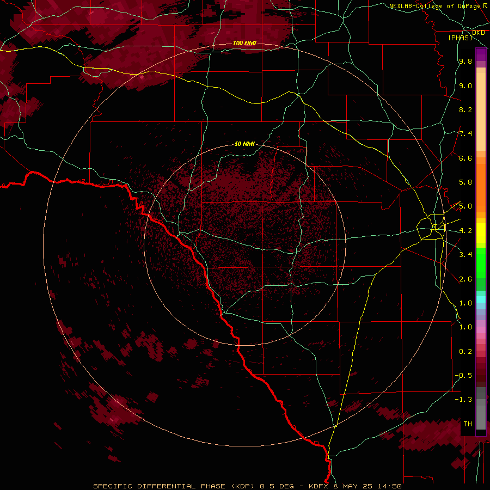Click the 50 NMI range ring label

tap(244, 144)
